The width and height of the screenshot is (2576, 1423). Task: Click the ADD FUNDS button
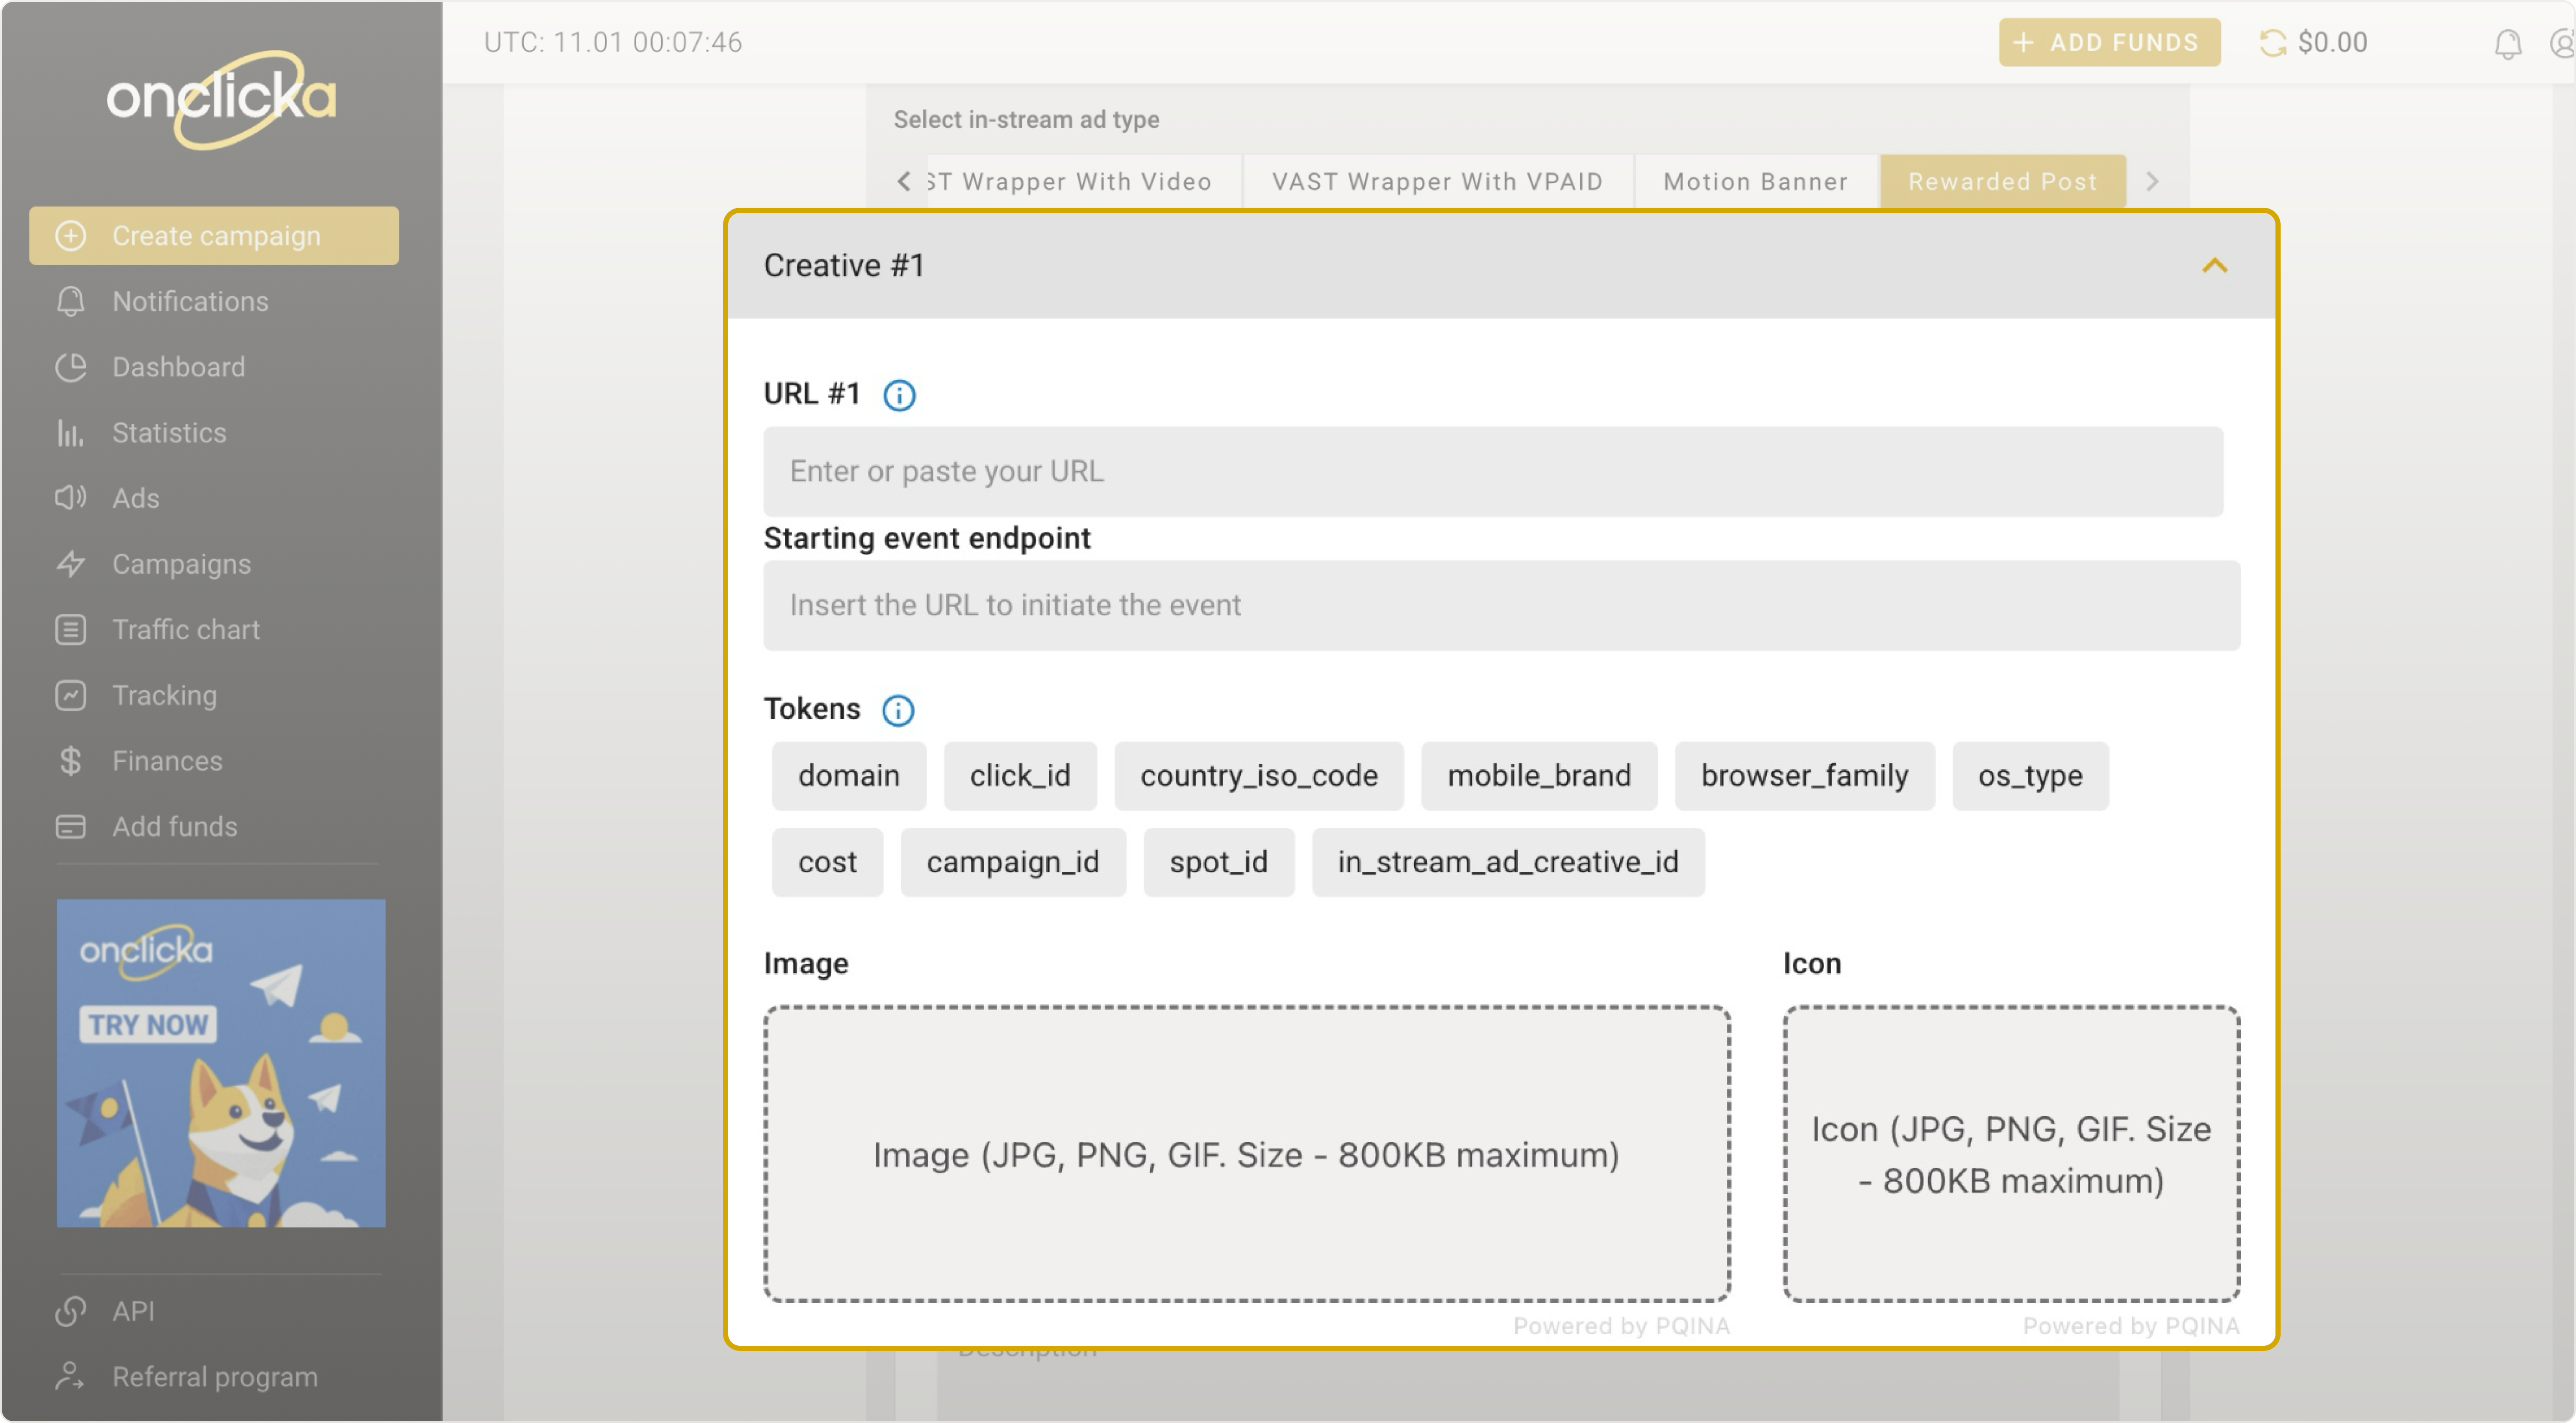coord(2109,43)
